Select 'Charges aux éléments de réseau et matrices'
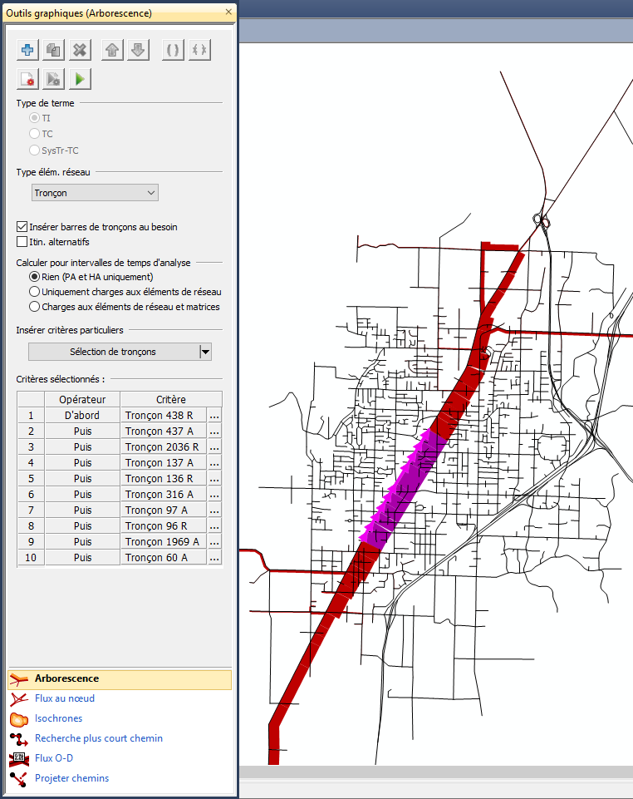 click(34, 307)
